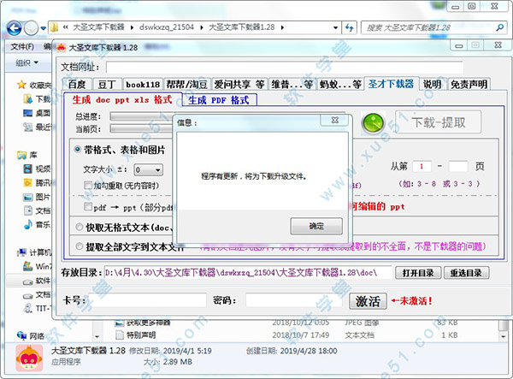Open the Downloads folder icon in sidebar
The height and width of the screenshot is (379, 513).
click(28, 99)
